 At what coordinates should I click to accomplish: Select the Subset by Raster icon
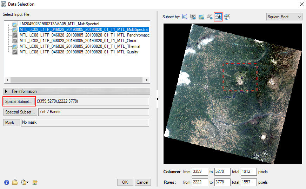(201, 17)
